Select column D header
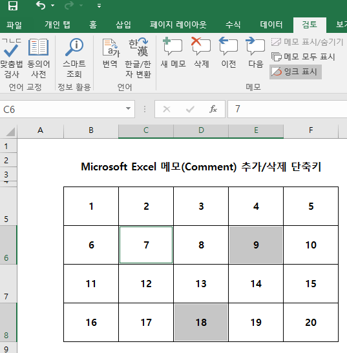The image size is (347, 353). [x=201, y=130]
